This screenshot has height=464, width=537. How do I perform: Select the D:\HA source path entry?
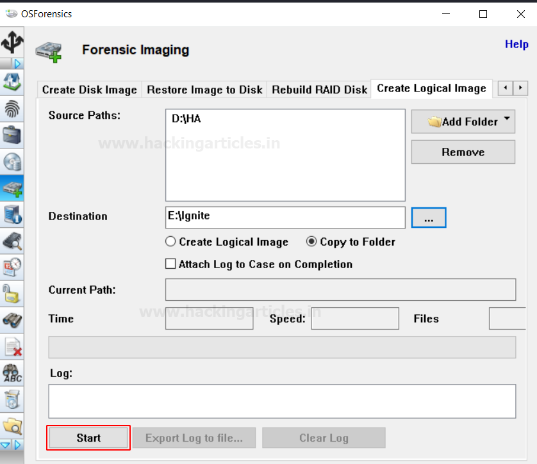[x=186, y=118]
